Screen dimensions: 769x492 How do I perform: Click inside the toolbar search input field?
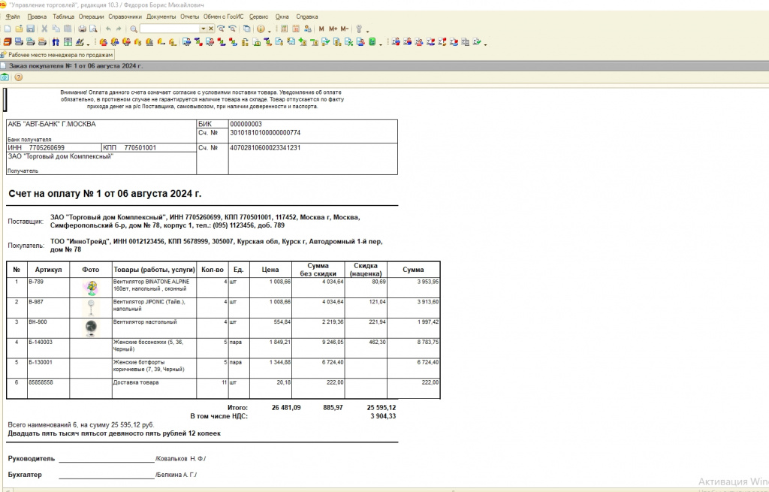point(169,29)
